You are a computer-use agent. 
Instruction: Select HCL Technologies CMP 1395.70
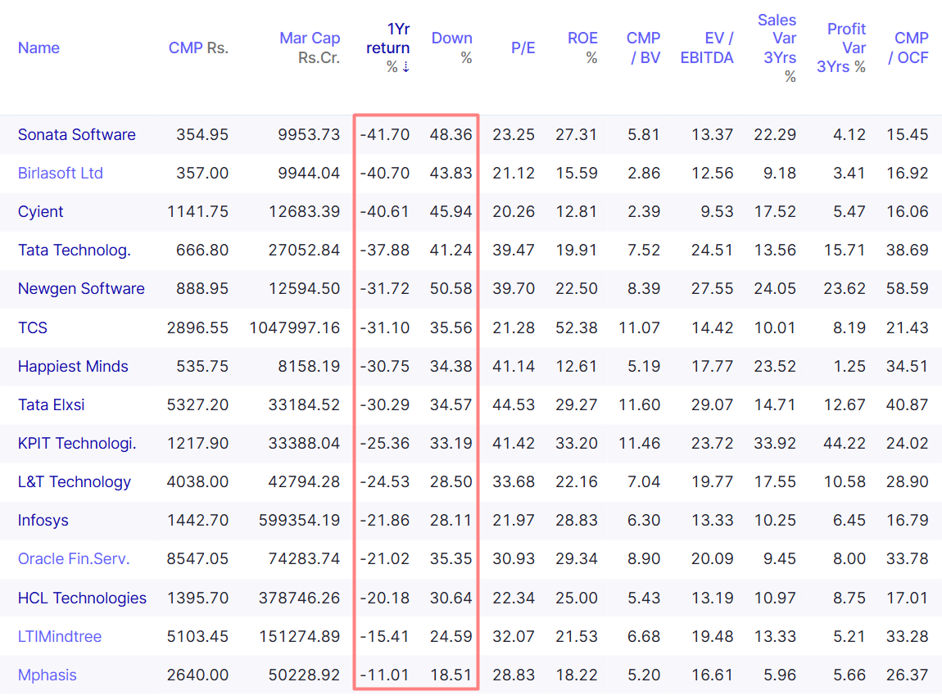(x=197, y=598)
